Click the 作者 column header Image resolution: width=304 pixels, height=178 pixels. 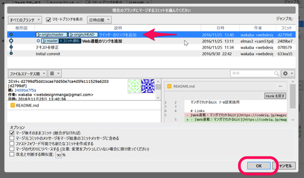coord(258,28)
